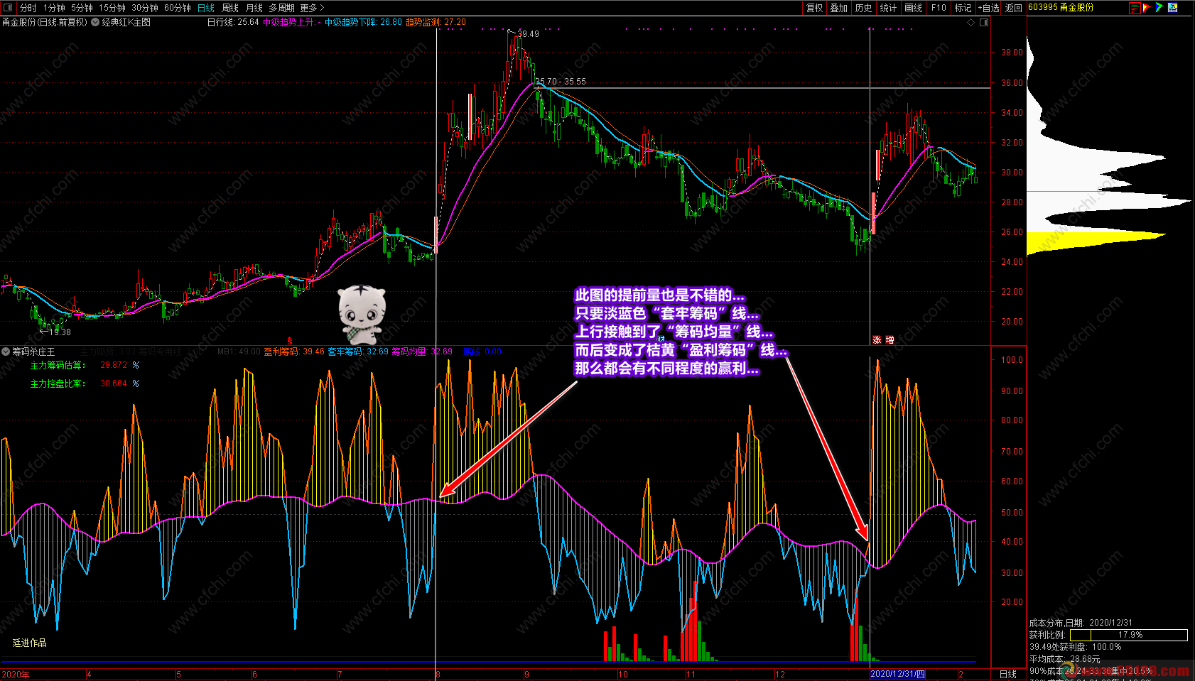Click the 盈利筹码: 39.46 indicator value

click(294, 352)
